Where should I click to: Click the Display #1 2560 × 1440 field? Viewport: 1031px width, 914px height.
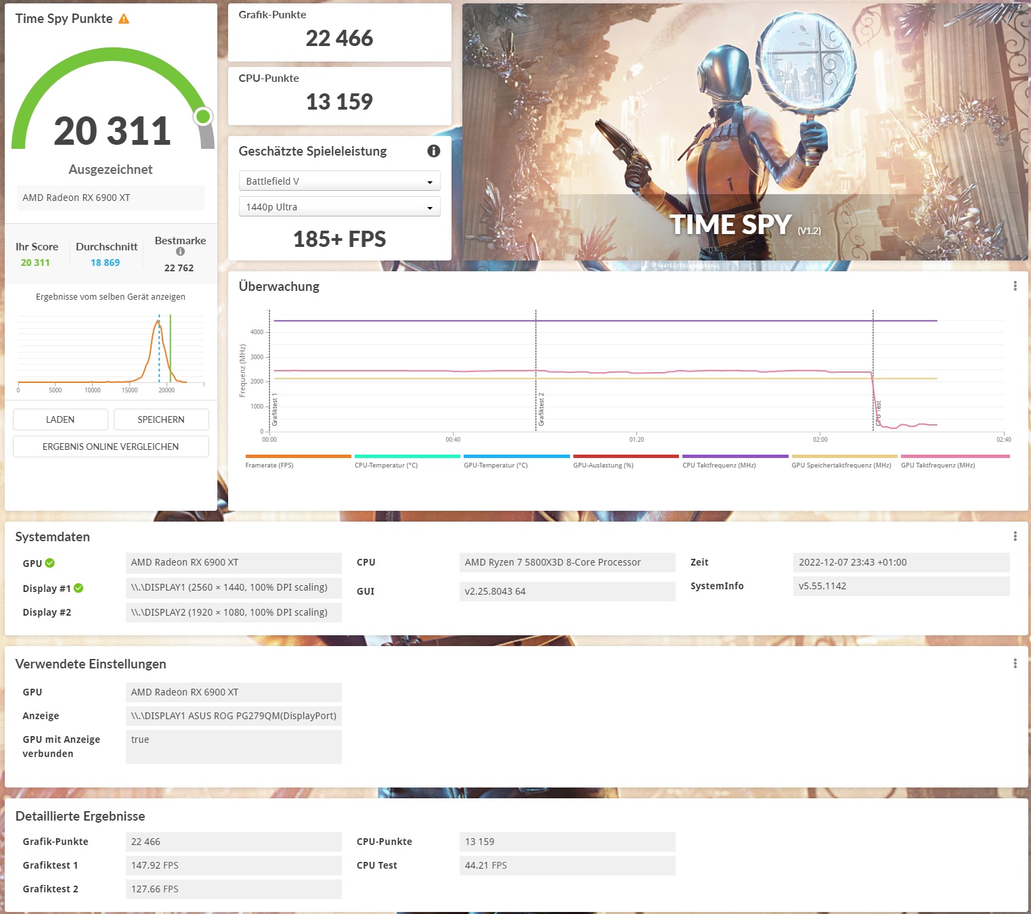coord(234,587)
